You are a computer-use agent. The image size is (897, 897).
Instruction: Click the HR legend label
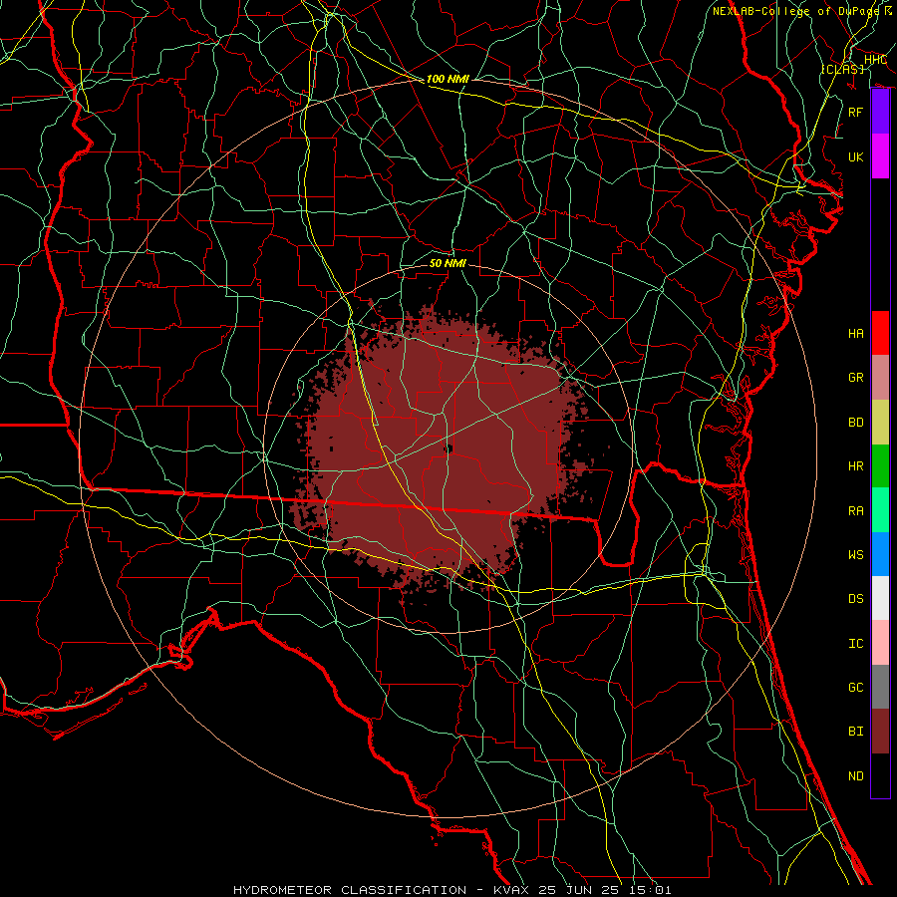(x=856, y=466)
